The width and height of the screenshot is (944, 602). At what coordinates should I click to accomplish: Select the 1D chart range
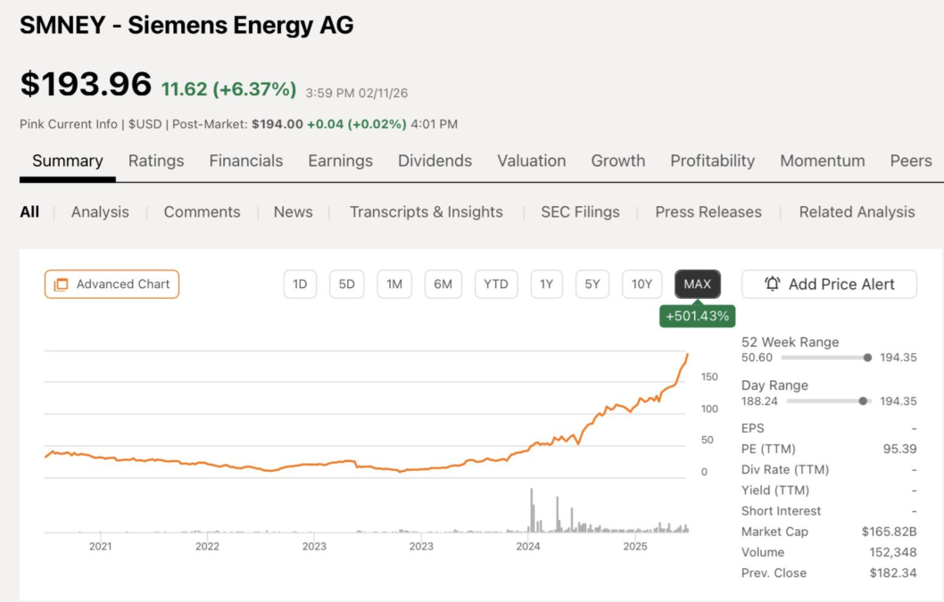(x=300, y=285)
